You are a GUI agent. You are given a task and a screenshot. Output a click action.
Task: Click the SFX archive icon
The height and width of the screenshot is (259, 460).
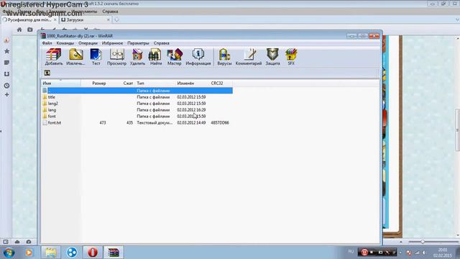point(291,57)
